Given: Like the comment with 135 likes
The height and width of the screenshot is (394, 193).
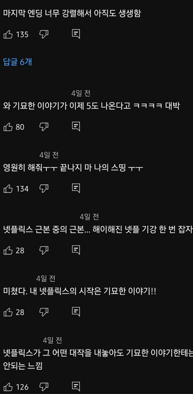Looking at the screenshot, I should (x=8, y=35).
